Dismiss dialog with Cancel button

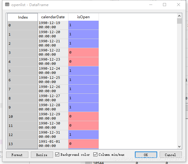point(171,155)
